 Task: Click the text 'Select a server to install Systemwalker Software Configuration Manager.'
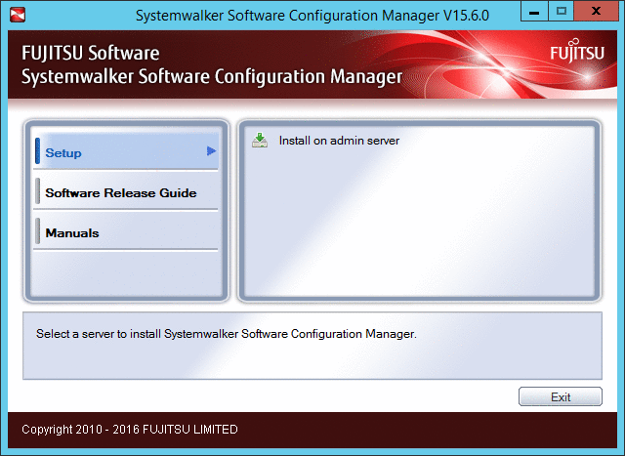click(x=227, y=334)
